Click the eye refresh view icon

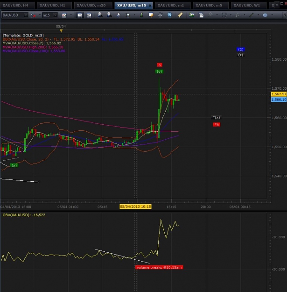[160, 15]
